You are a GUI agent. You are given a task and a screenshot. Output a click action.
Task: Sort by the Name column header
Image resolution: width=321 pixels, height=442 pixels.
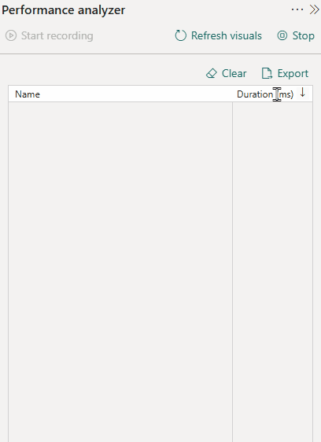coord(28,94)
